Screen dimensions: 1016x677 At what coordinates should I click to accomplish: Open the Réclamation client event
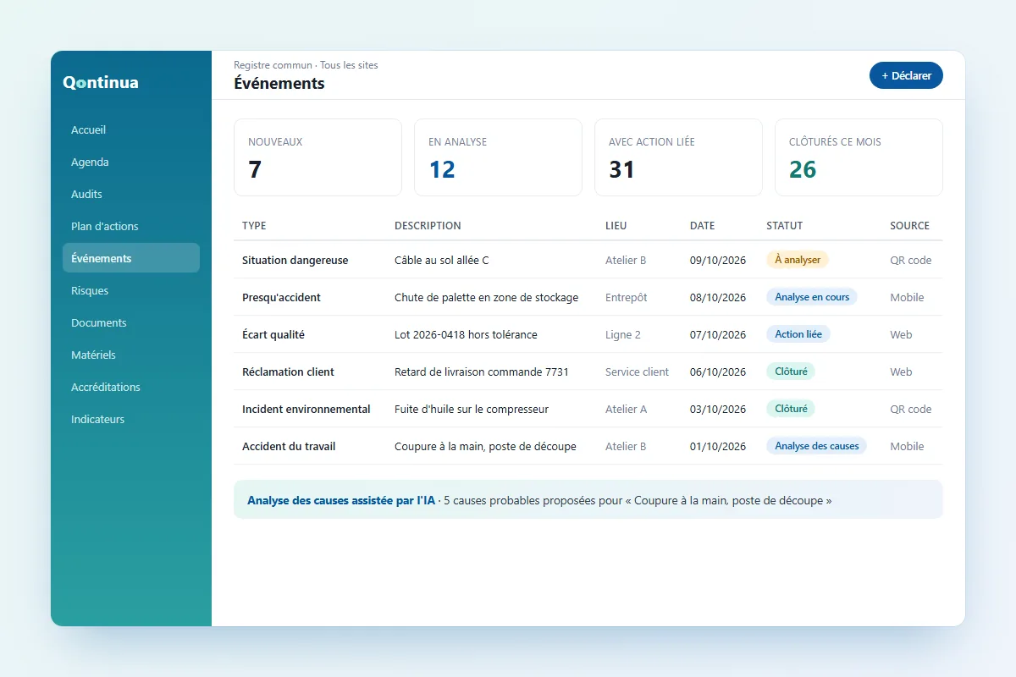(x=588, y=372)
